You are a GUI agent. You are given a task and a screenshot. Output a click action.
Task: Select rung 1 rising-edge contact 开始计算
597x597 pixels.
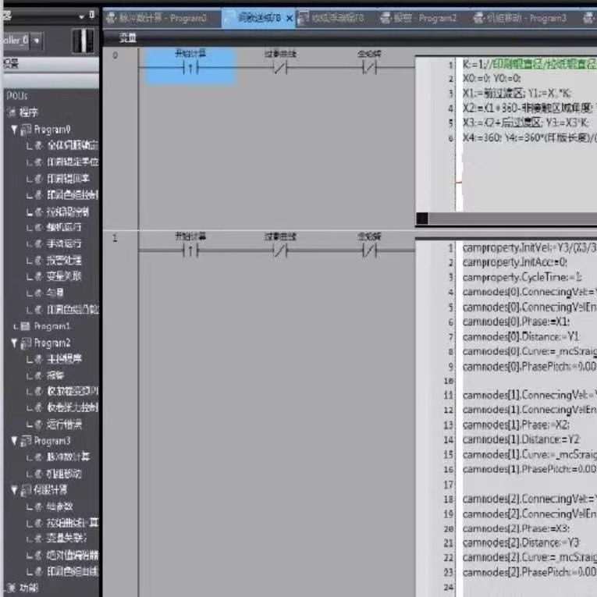point(190,251)
